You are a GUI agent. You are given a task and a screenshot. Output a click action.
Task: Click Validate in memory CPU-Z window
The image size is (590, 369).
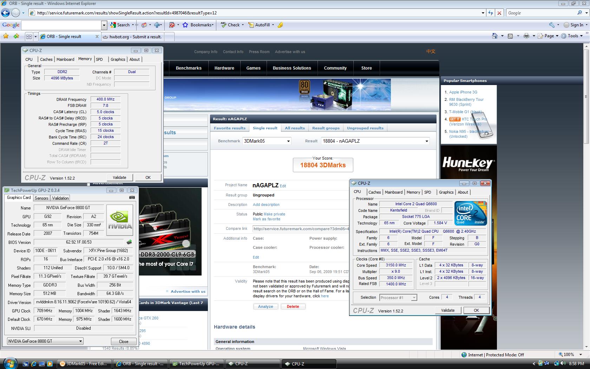pos(119,177)
